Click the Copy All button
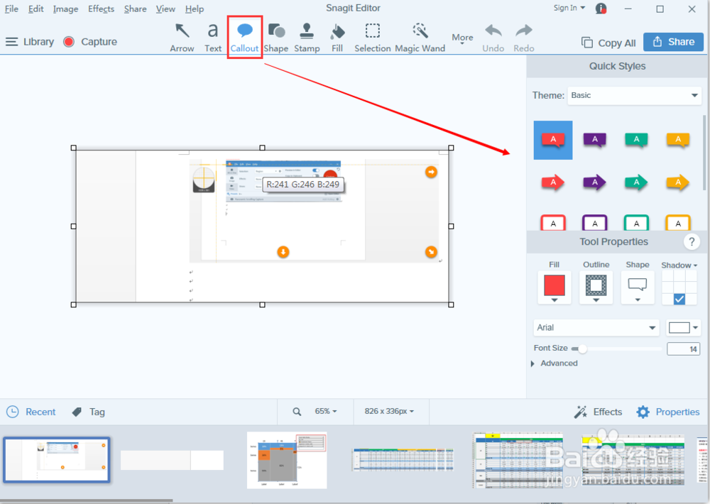The height and width of the screenshot is (504, 710). pyautogui.click(x=608, y=43)
